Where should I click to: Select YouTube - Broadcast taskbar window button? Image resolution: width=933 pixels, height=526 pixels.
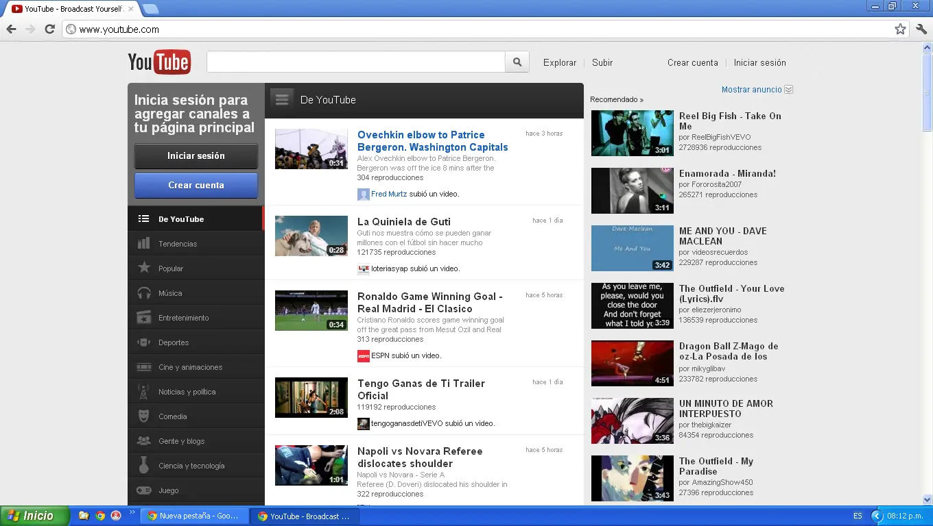click(304, 516)
